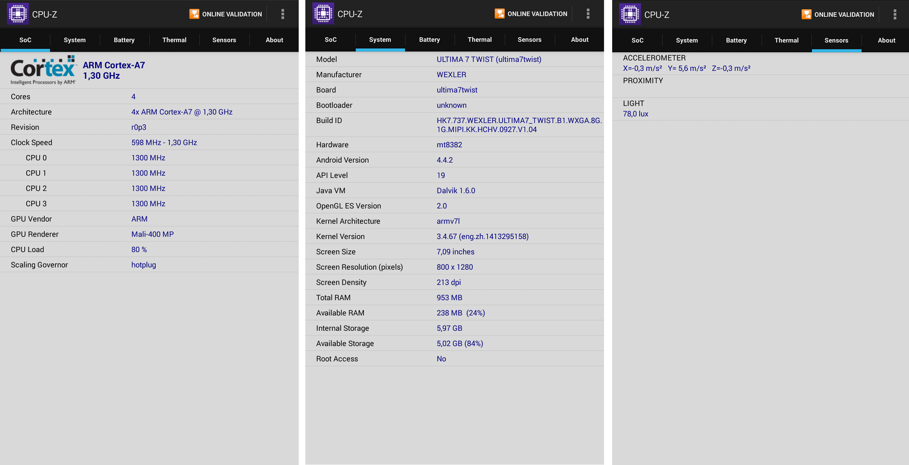Click the CPU-Z chip logo in the right screen
The image size is (909, 465).
coord(630,14)
